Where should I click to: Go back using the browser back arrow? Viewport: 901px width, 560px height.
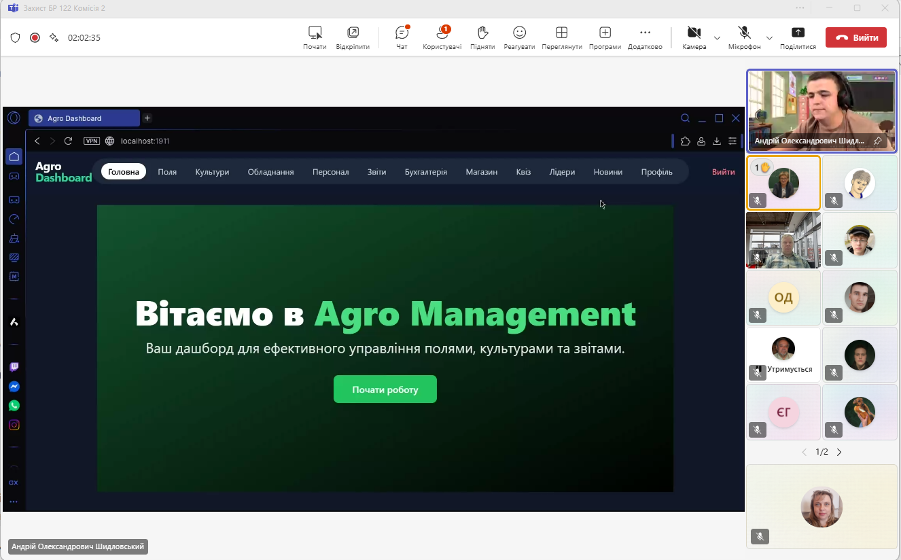[37, 141]
